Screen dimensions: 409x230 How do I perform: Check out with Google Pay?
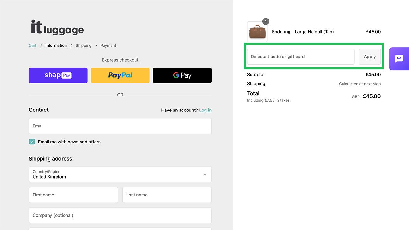(x=182, y=75)
